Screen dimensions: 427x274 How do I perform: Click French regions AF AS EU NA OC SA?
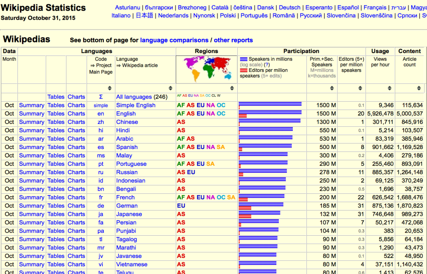coord(206,197)
